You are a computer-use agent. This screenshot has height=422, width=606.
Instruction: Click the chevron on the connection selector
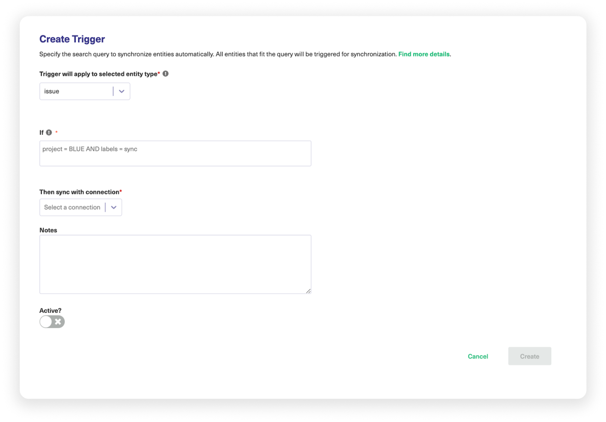(x=114, y=207)
